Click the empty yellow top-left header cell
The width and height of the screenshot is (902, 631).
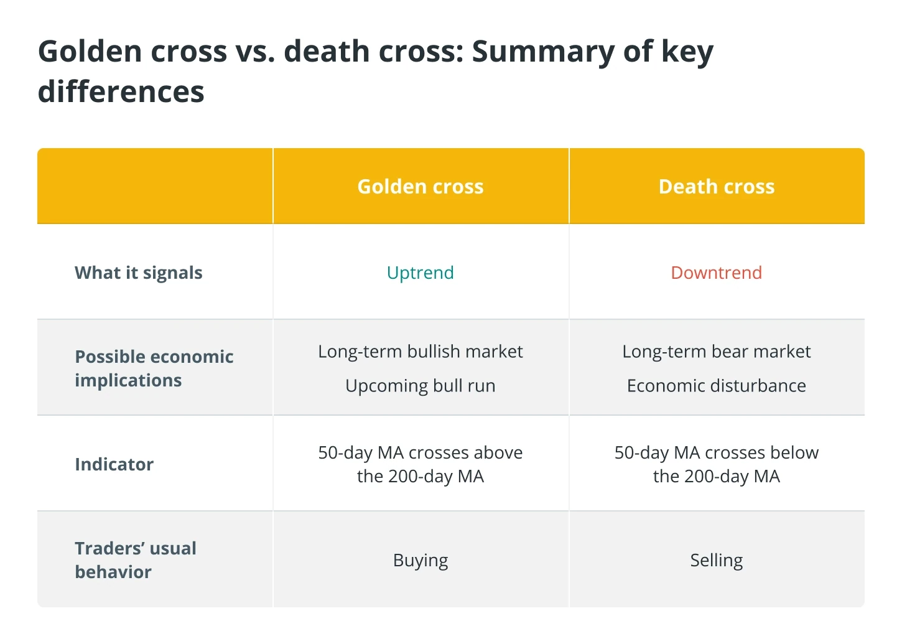click(155, 186)
